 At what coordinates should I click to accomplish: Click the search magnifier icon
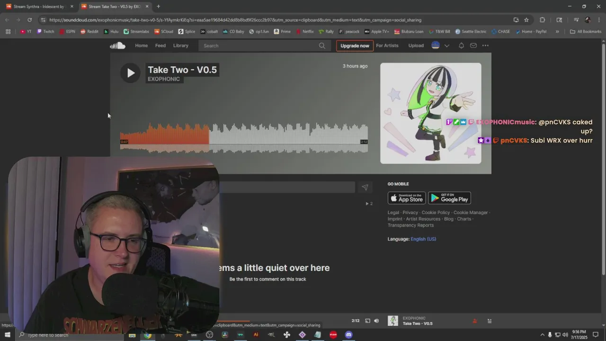322,45
